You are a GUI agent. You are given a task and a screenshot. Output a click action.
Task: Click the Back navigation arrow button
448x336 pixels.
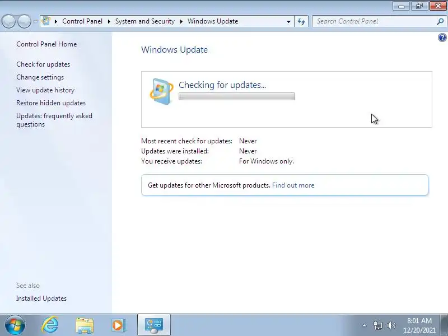[8, 21]
